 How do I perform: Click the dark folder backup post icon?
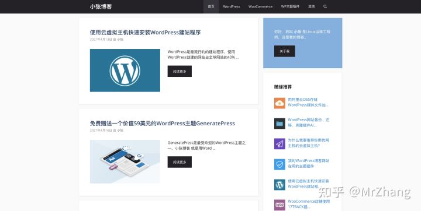point(279,124)
